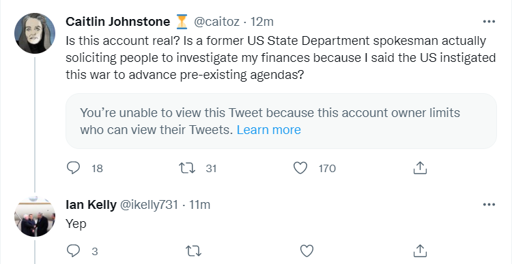Retweet Caitlin Johnstone's tweet
512x264 pixels.
188,168
